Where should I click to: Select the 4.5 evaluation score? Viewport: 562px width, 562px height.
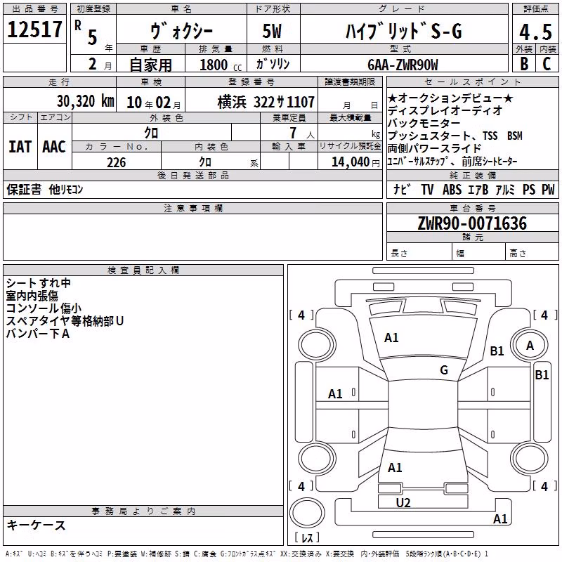pos(536,32)
